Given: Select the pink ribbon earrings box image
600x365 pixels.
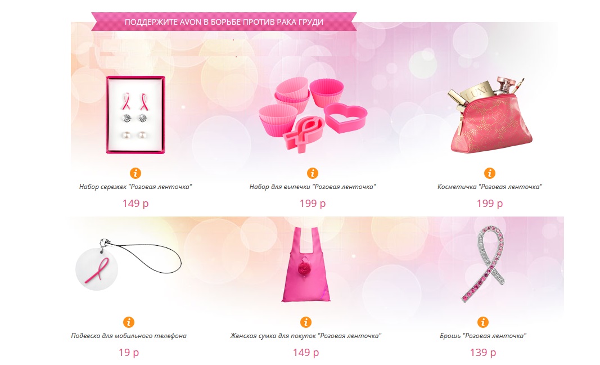Looking at the screenshot, I should coord(136,115).
